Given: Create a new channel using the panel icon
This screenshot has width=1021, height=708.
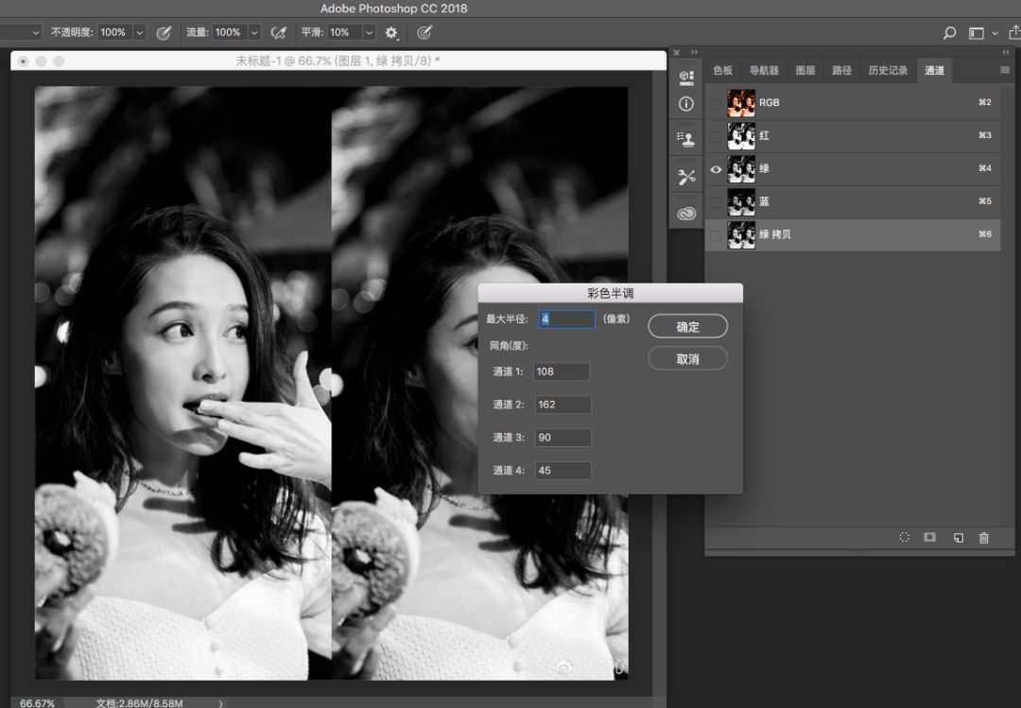Looking at the screenshot, I should pyautogui.click(x=958, y=537).
